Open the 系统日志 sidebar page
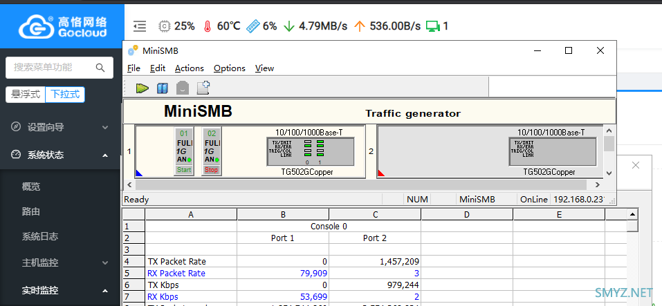Viewport: 662px width, 306px height. point(39,236)
